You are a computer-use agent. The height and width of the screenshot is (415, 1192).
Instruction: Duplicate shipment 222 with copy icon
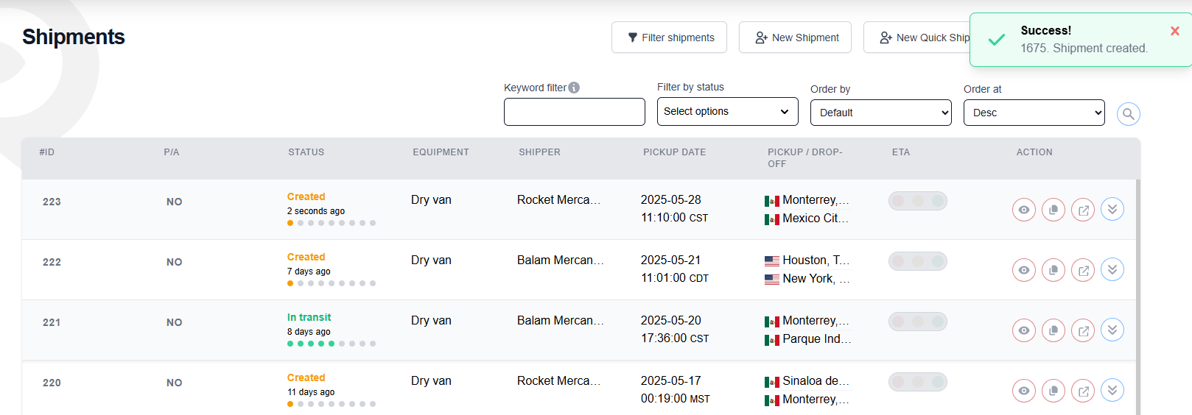click(1053, 270)
